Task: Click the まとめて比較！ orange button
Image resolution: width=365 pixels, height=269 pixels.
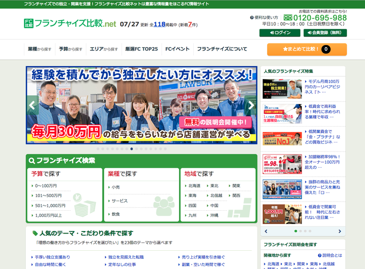Action: pos(307,49)
